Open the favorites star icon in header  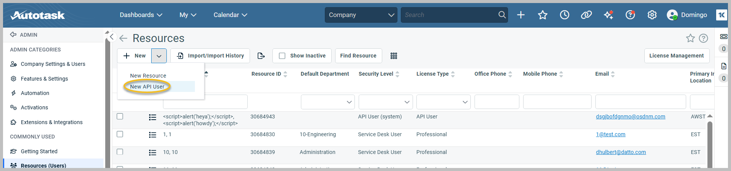543,15
